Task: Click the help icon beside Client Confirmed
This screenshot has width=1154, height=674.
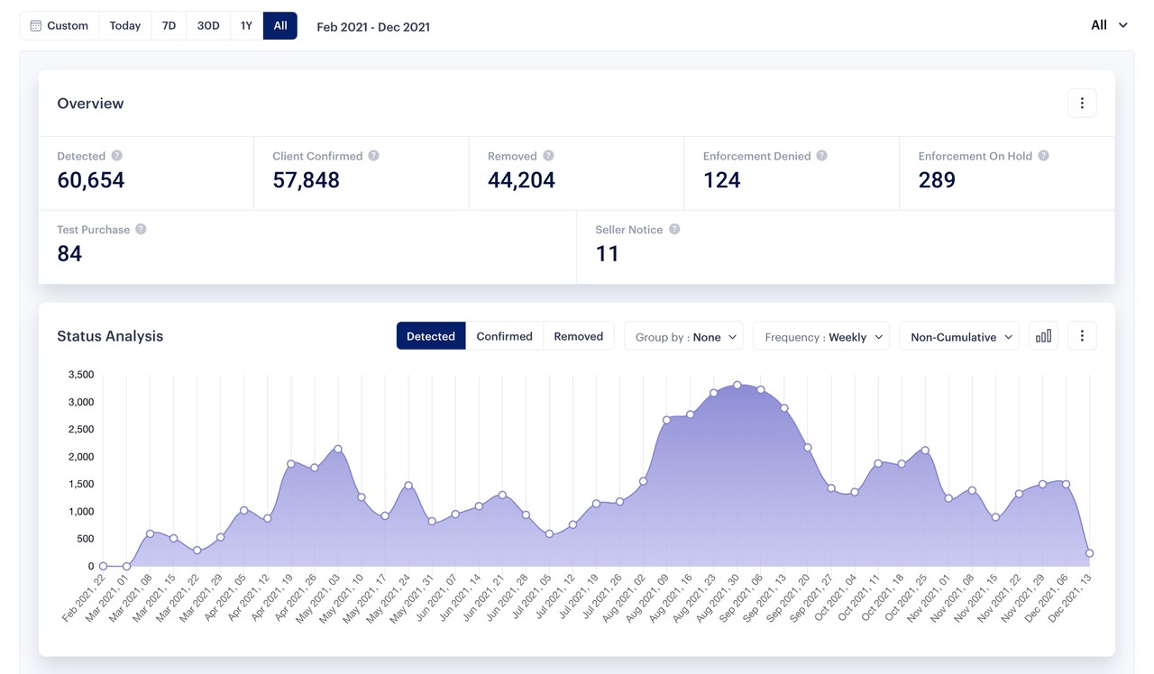Action: [x=373, y=156]
